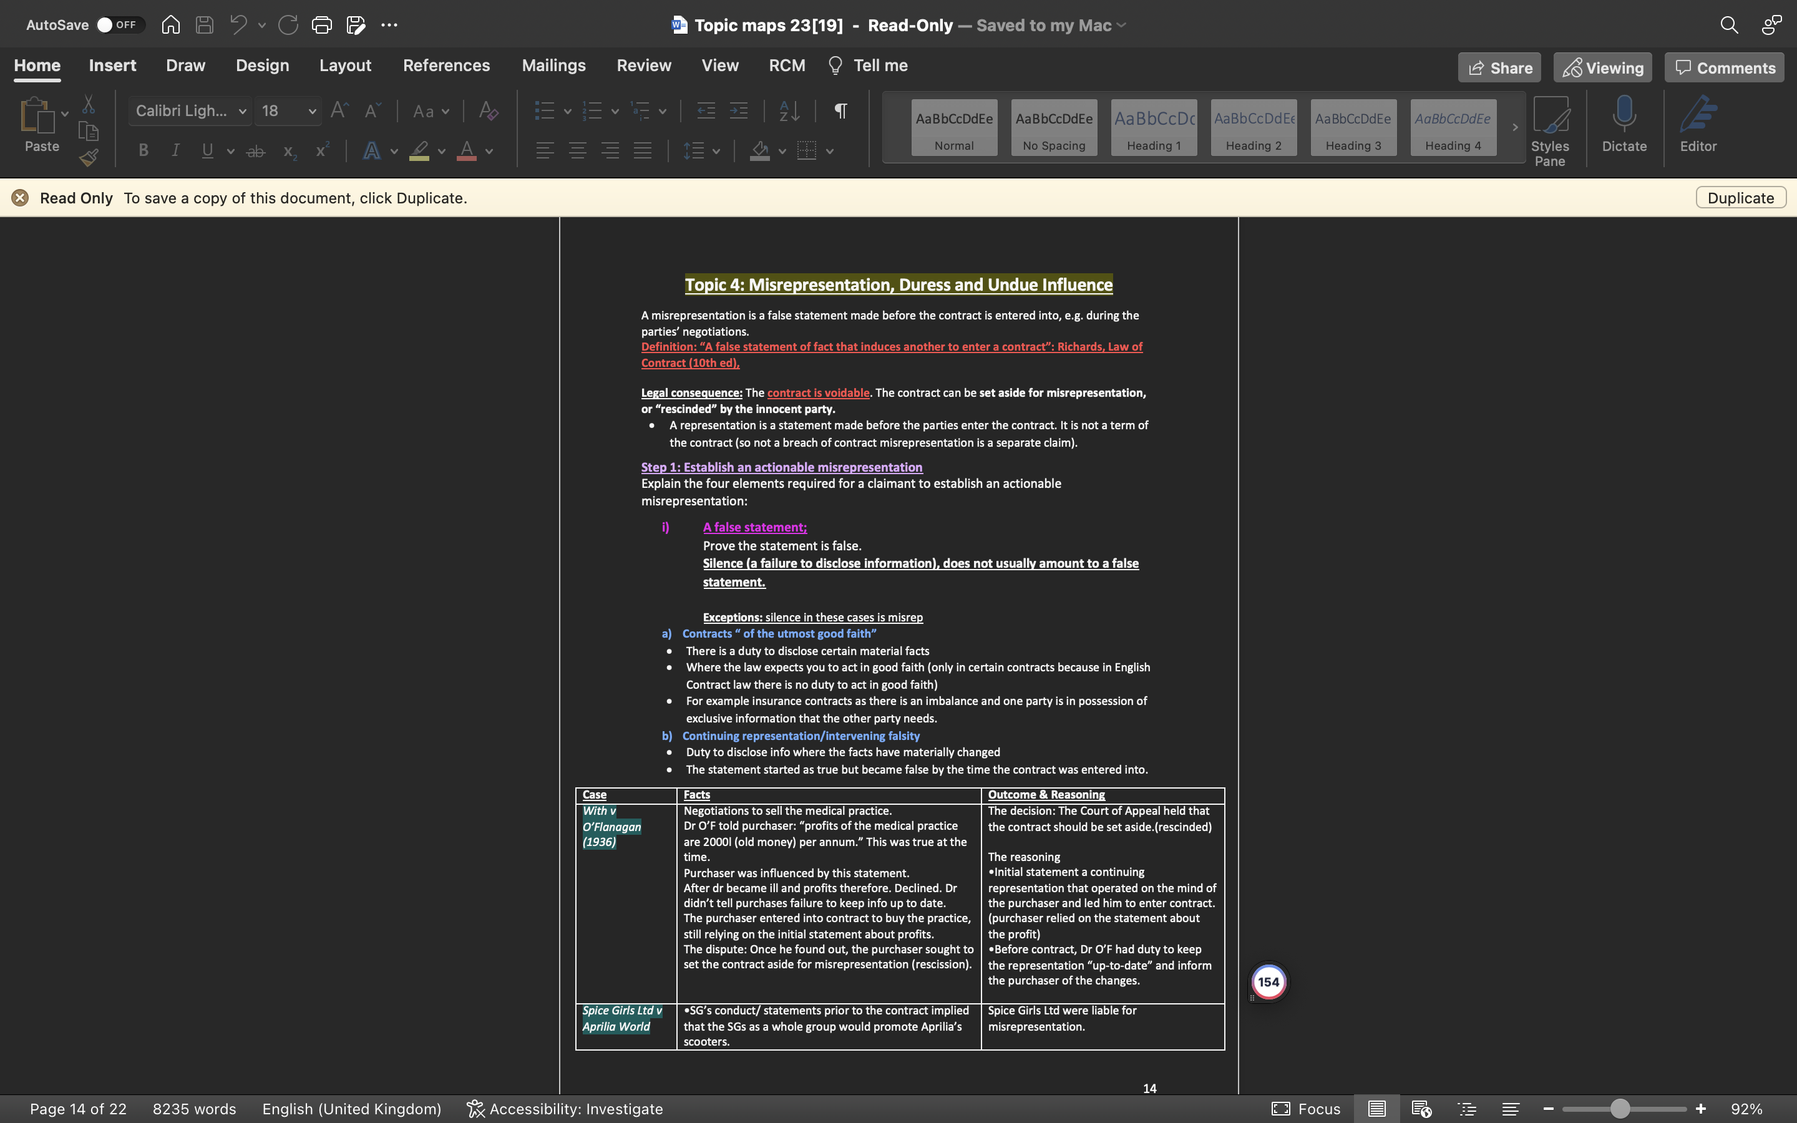
Task: Apply italic formatting
Action: (x=175, y=150)
